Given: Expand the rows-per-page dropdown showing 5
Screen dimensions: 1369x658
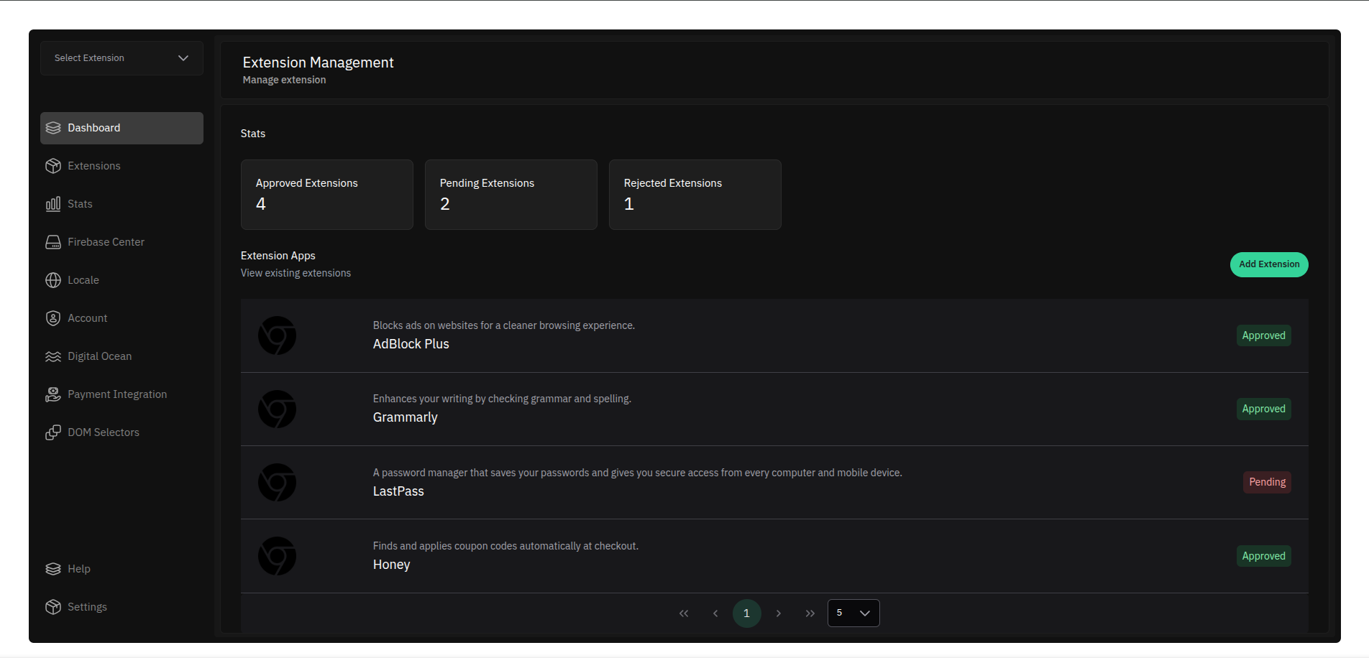Looking at the screenshot, I should click(853, 613).
